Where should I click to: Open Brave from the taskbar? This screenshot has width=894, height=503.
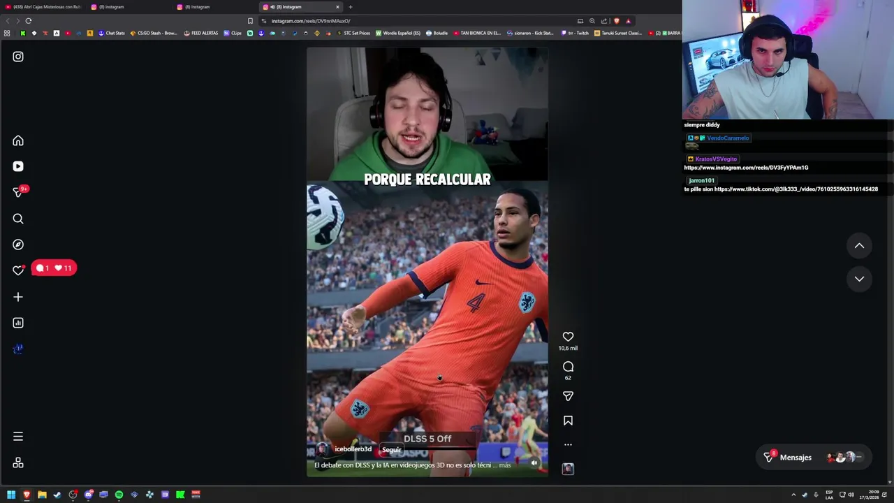point(27,495)
